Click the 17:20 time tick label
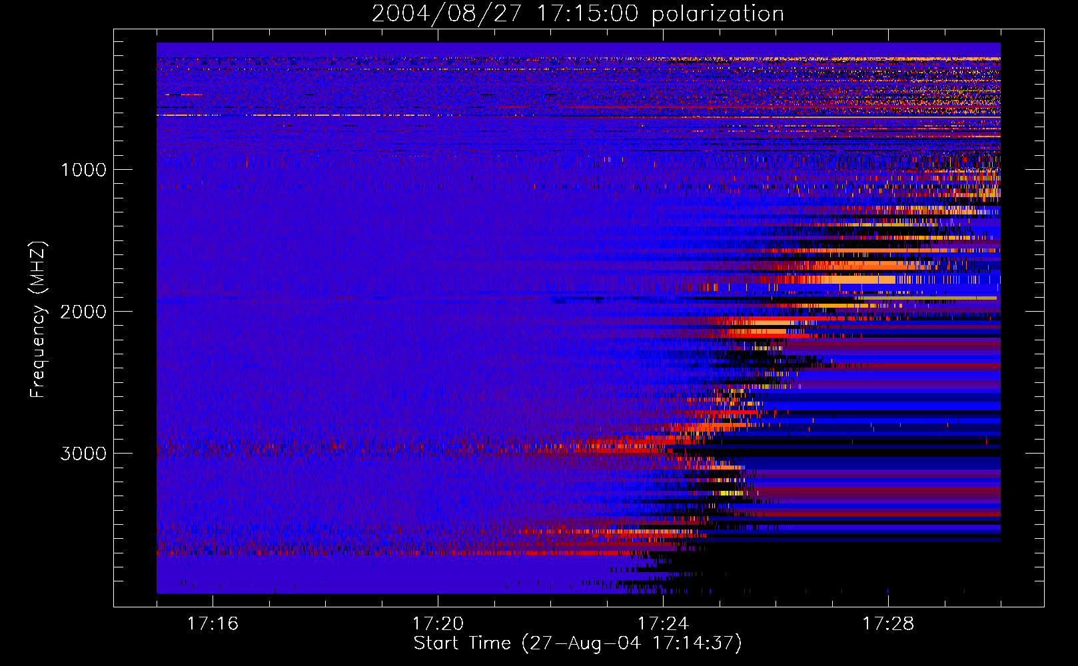Screen dimensions: 1078x666 coord(438,624)
